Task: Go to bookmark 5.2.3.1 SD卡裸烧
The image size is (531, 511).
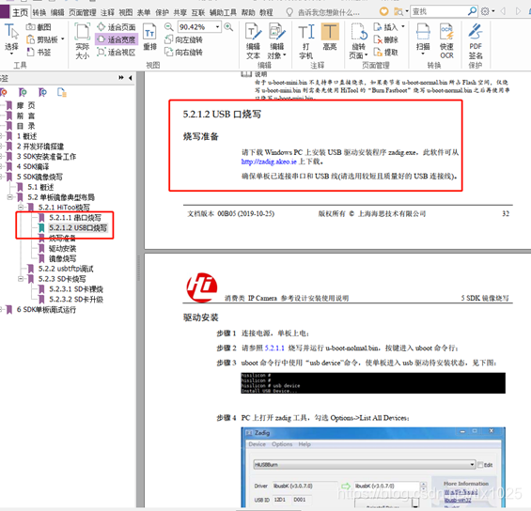Action: click(76, 289)
